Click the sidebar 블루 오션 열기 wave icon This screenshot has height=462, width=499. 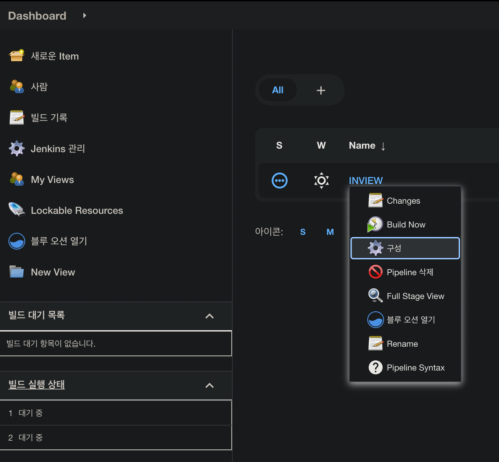click(16, 241)
